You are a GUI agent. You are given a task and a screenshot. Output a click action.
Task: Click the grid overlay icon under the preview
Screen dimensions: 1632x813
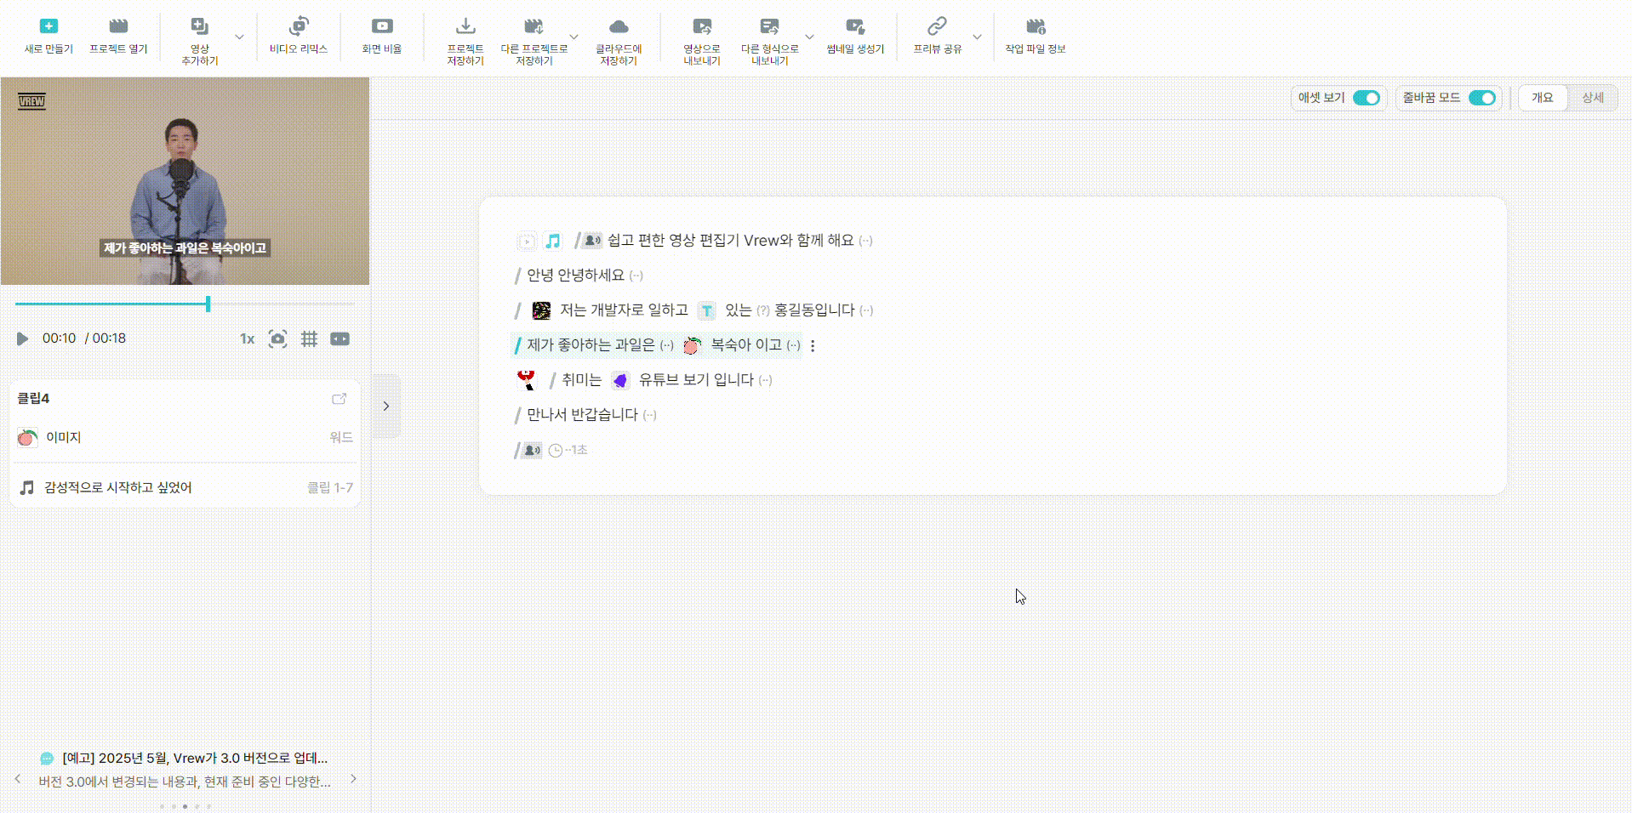pyautogui.click(x=309, y=338)
